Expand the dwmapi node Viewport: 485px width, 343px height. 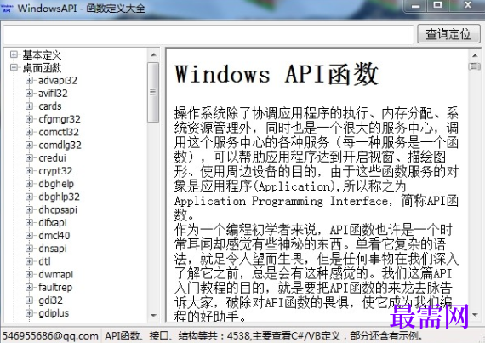(29, 274)
